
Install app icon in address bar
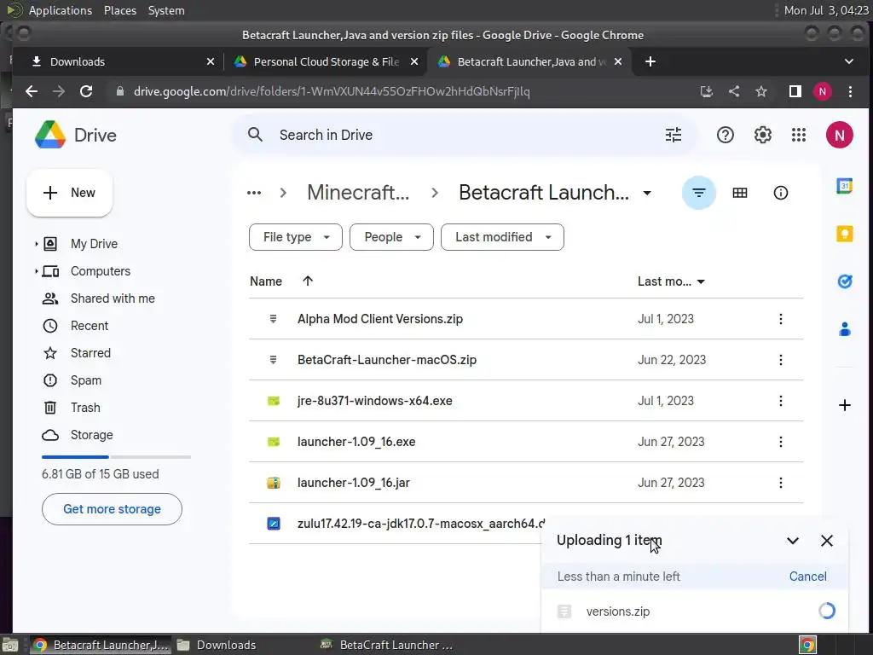[707, 91]
